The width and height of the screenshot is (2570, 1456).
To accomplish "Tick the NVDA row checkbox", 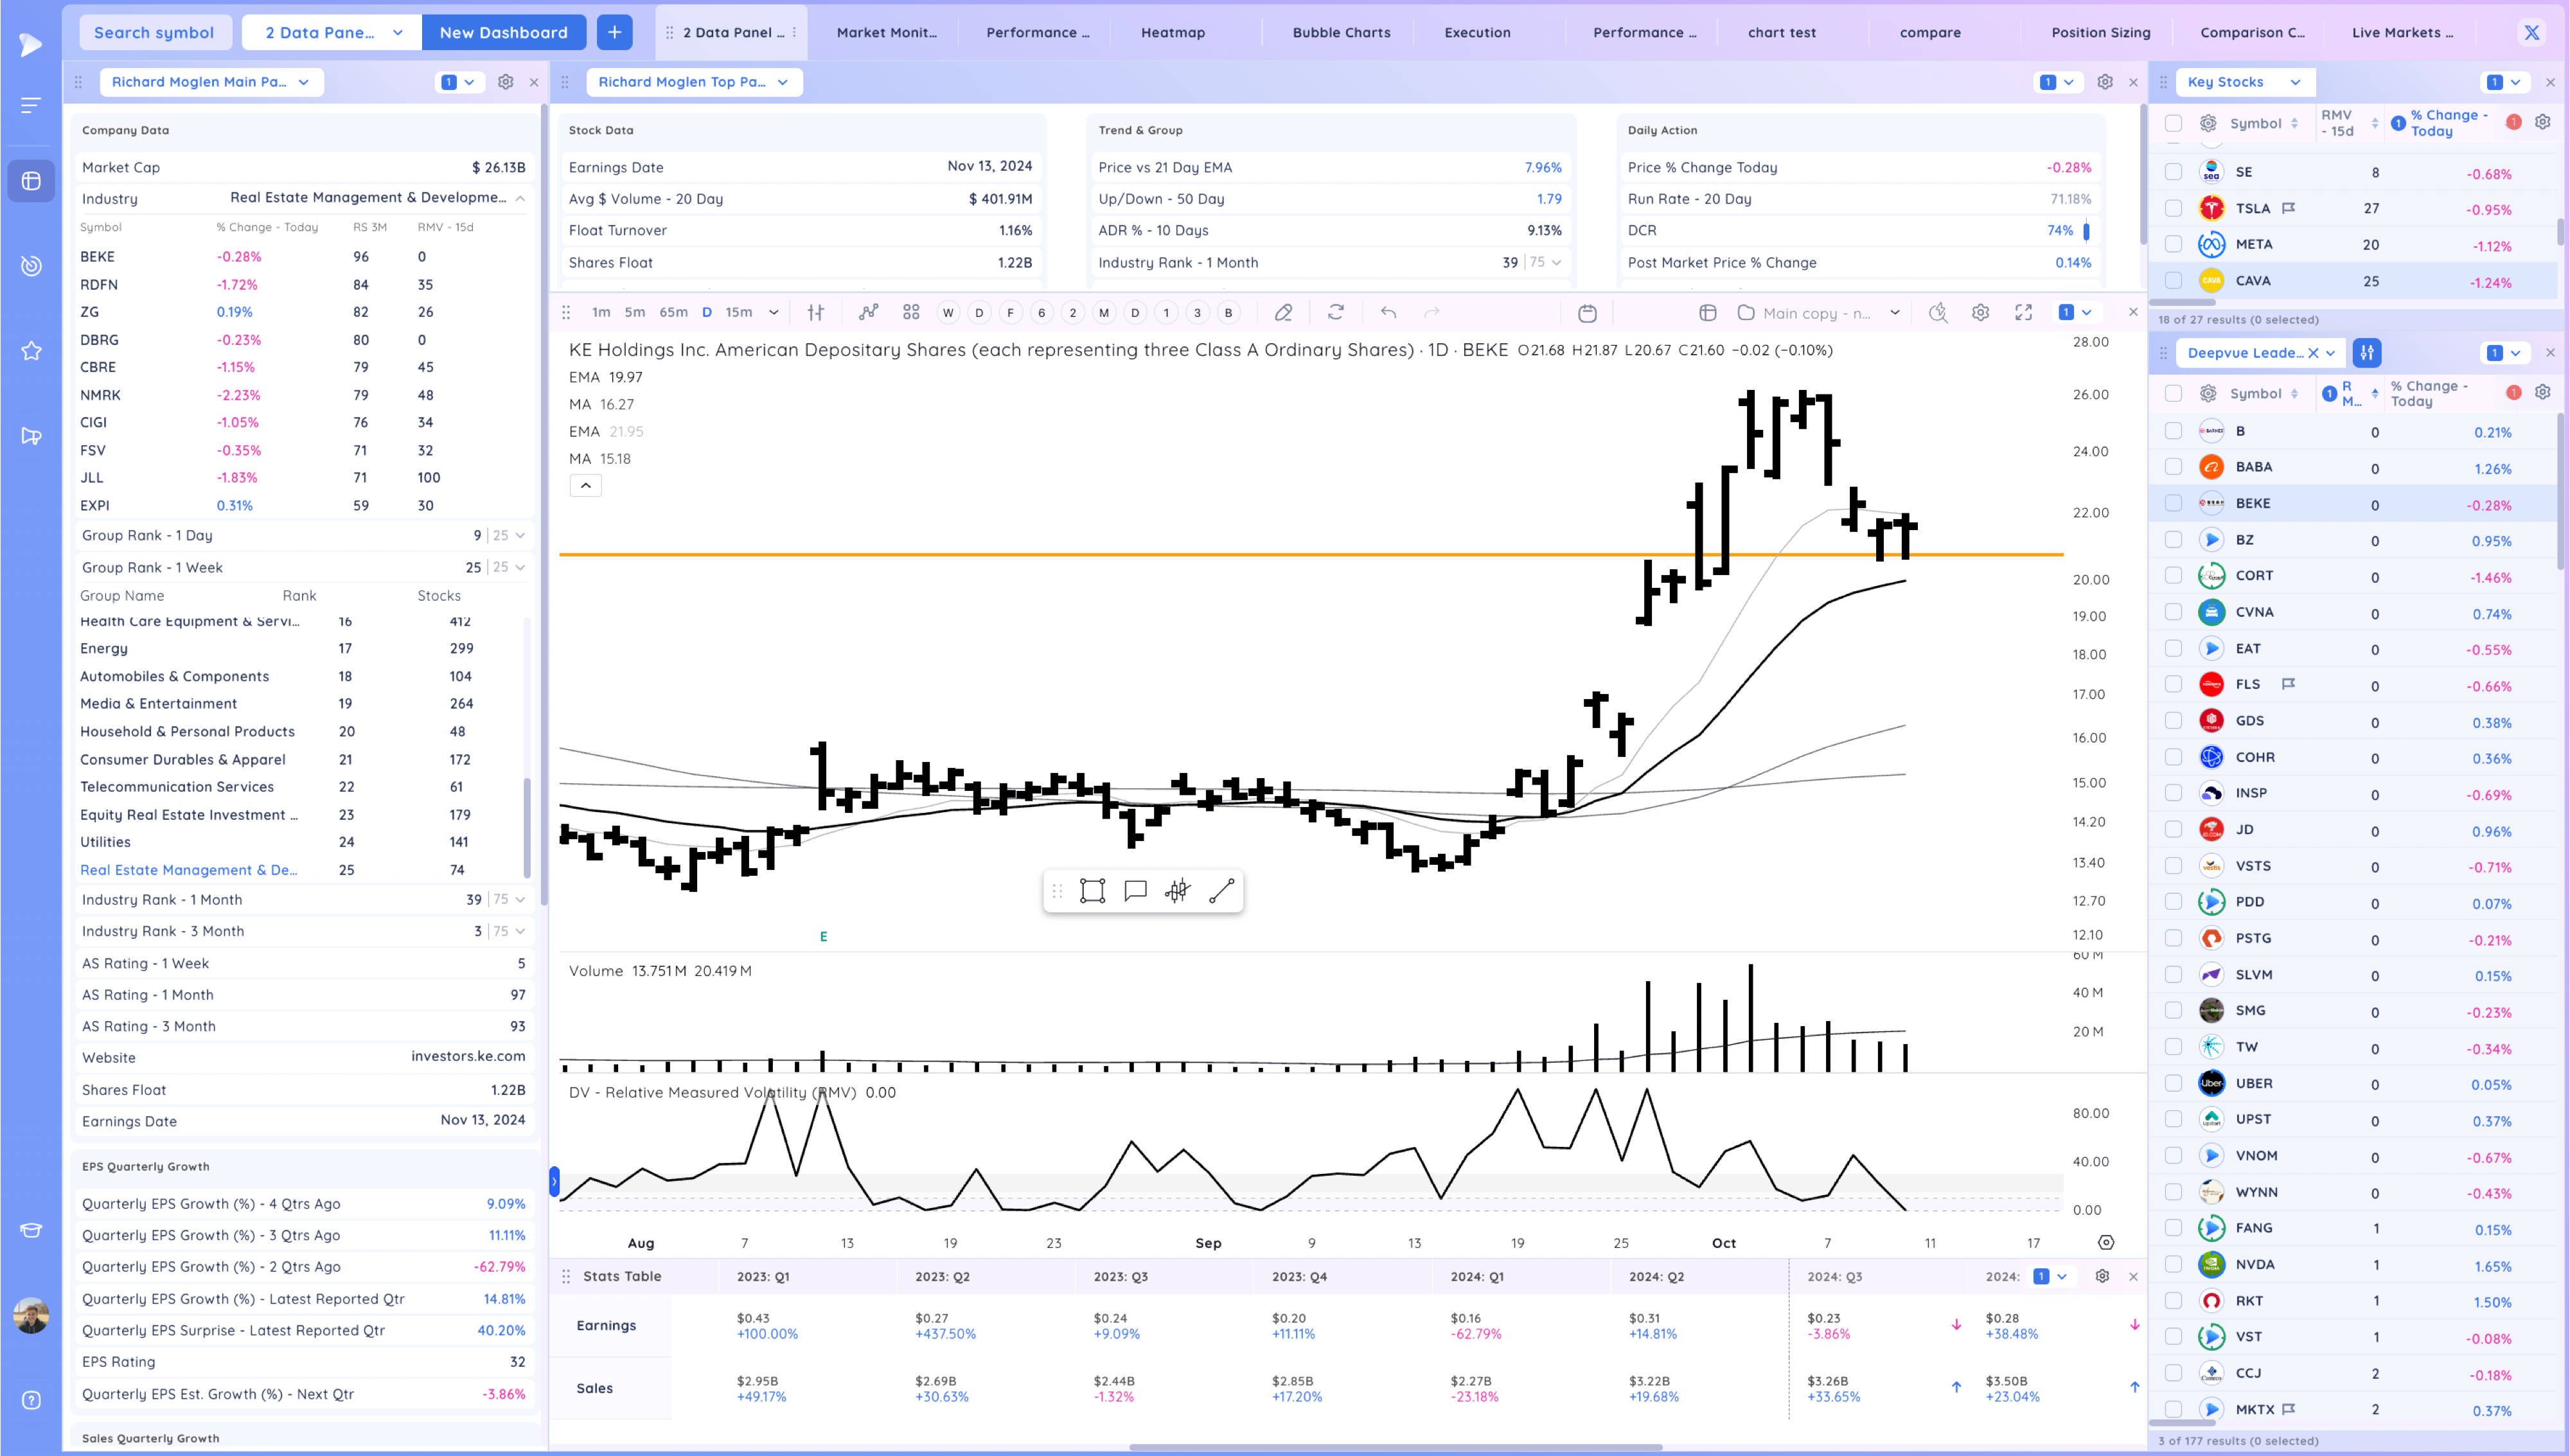I will click(x=2173, y=1264).
